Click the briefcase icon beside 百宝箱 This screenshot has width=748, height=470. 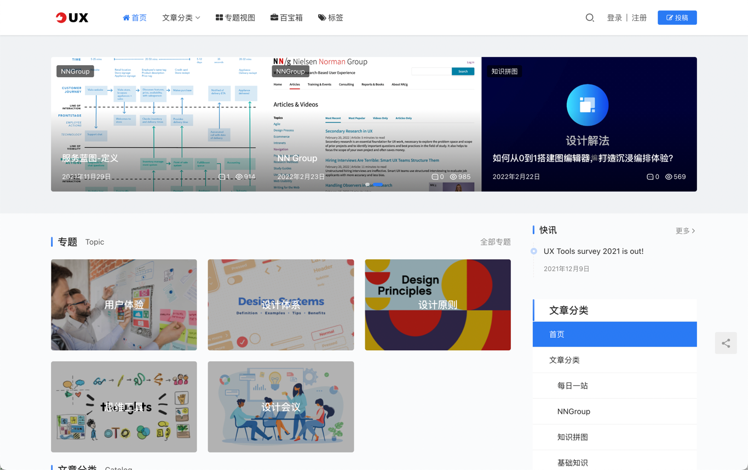pyautogui.click(x=274, y=18)
